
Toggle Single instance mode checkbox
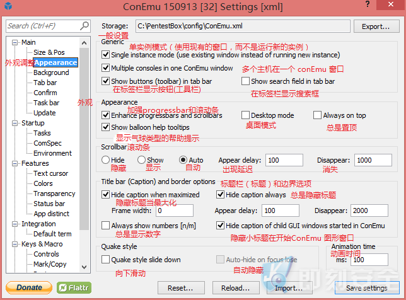click(x=105, y=55)
